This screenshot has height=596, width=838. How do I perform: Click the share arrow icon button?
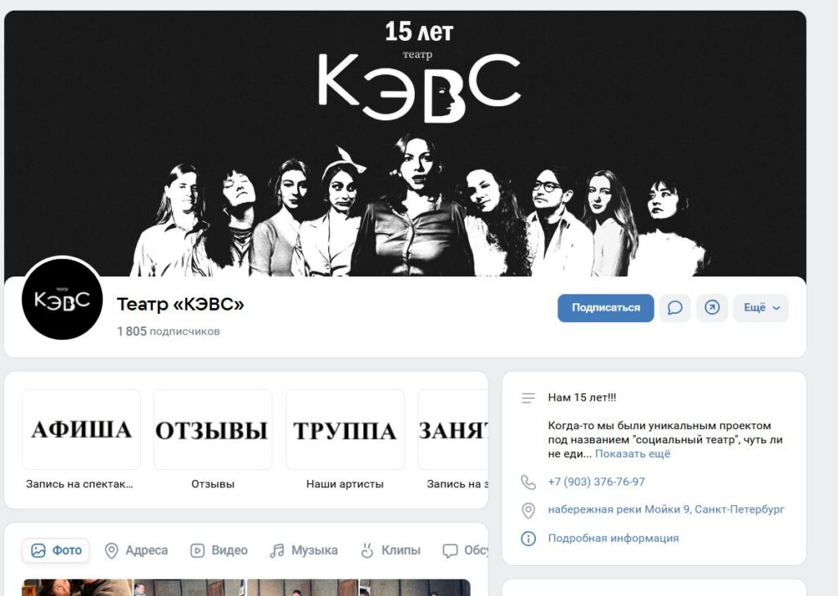(x=712, y=307)
